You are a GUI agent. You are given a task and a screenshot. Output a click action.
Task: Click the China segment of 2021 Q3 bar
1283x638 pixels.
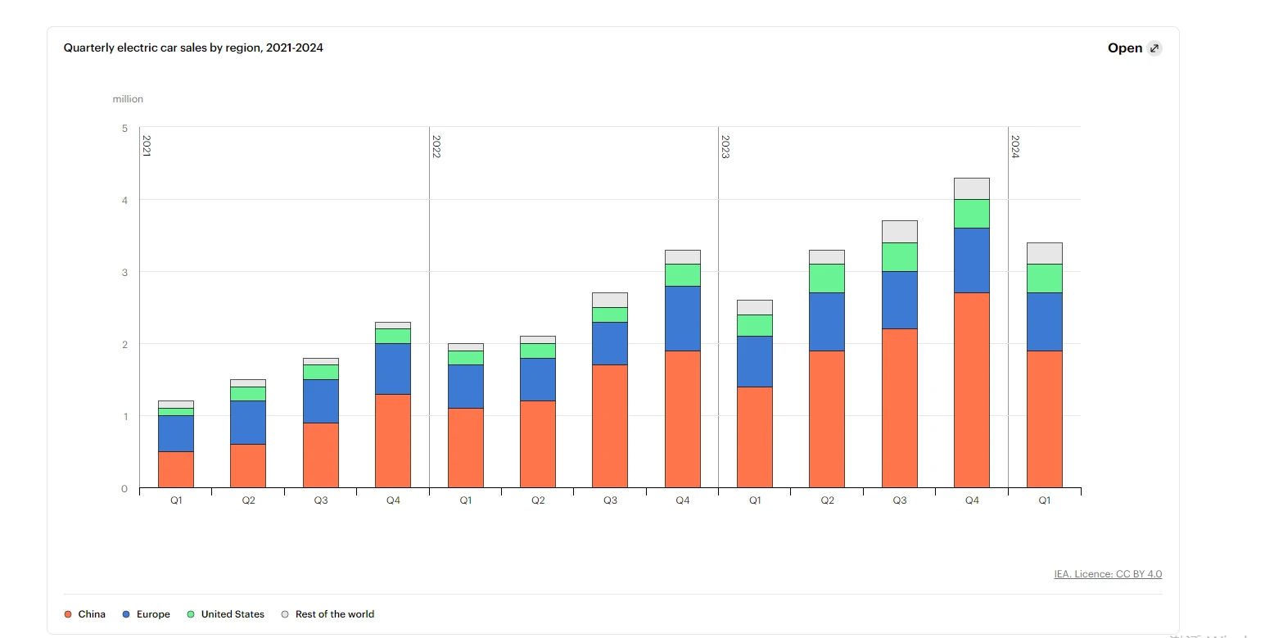point(321,455)
